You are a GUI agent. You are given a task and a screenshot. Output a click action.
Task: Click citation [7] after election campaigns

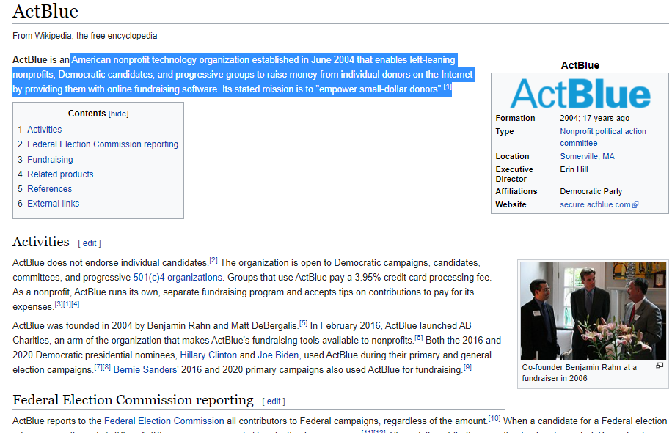click(98, 366)
